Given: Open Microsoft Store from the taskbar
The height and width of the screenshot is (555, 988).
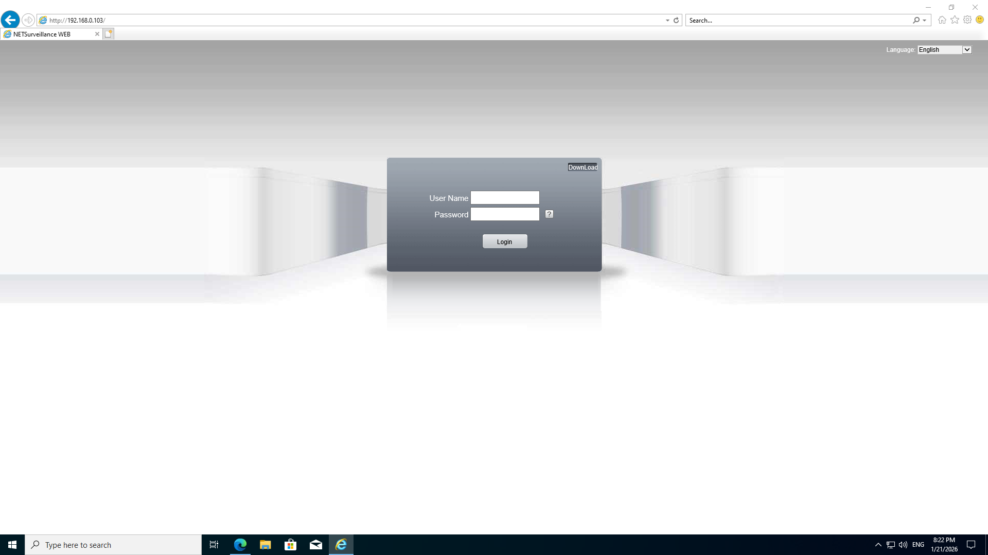Looking at the screenshot, I should click(x=290, y=545).
